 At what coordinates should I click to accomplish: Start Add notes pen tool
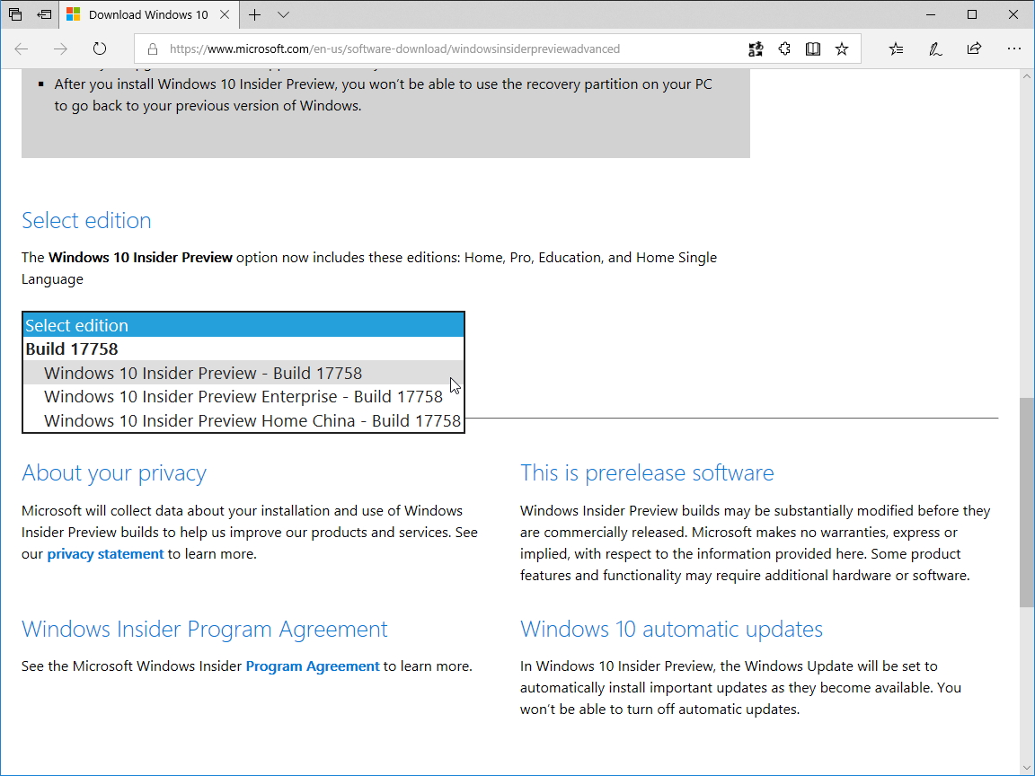click(935, 49)
